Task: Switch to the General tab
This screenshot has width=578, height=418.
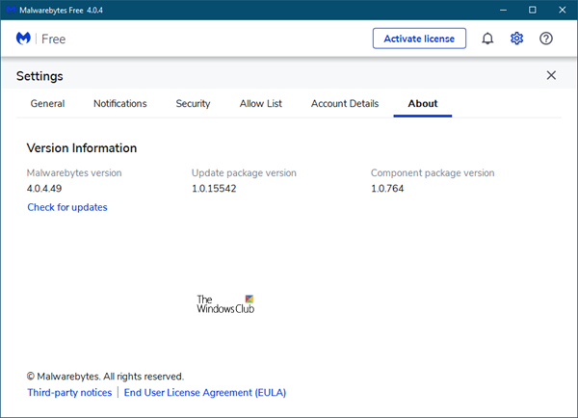Action: coord(47,104)
